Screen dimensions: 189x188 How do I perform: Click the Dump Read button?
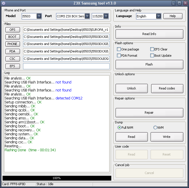click(132, 137)
